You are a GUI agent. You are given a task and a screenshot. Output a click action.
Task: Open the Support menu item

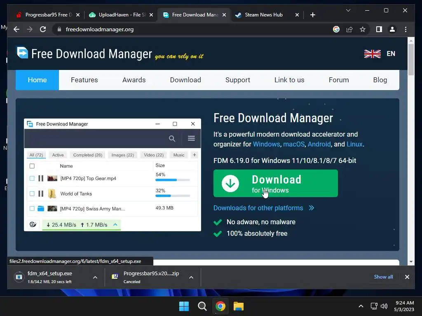[x=238, y=80]
